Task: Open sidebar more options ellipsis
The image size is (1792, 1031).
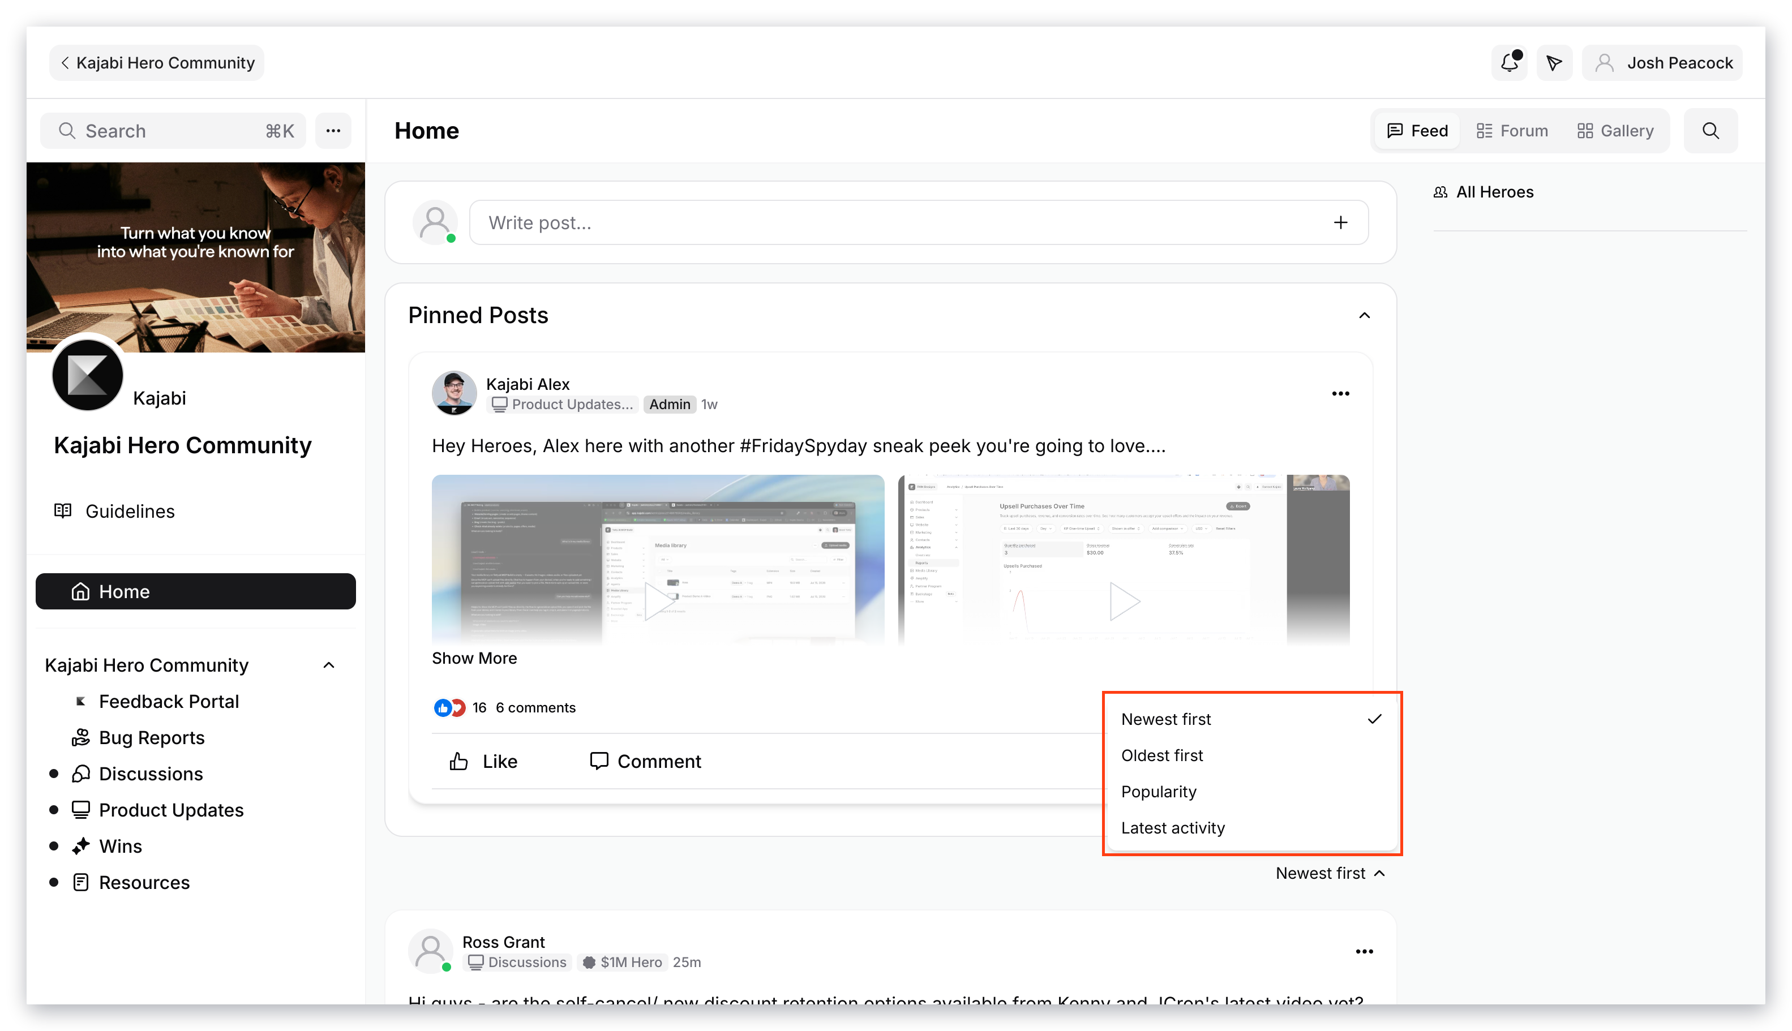Action: [x=333, y=131]
